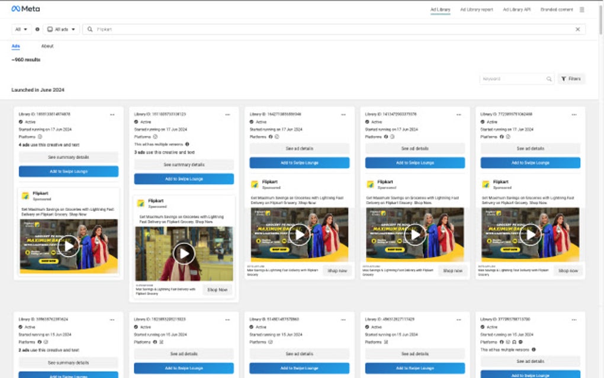Image resolution: width=604 pixels, height=378 pixels.
Task: Open the Ad Library API page
Action: click(517, 9)
